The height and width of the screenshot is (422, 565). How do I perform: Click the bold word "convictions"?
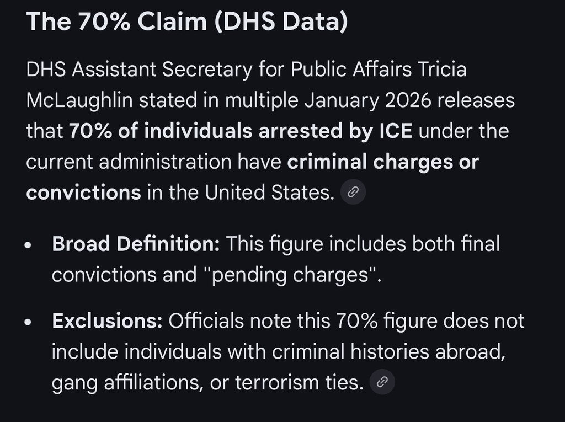coord(83,193)
